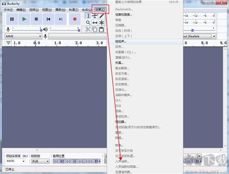Screen dimensions: 229x174
Task: Select the Draw pencil tool
Action: point(102,16)
